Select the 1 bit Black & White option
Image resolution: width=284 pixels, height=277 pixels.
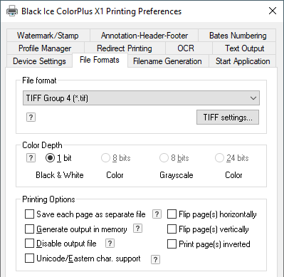pyautogui.click(x=50, y=158)
